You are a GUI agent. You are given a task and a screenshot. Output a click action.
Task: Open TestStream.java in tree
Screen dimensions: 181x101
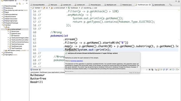17,46
